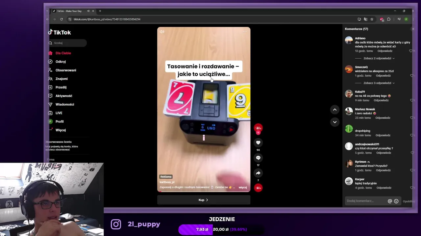Close the Komentarze panel
This screenshot has width=421, height=236.
pyautogui.click(x=413, y=29)
